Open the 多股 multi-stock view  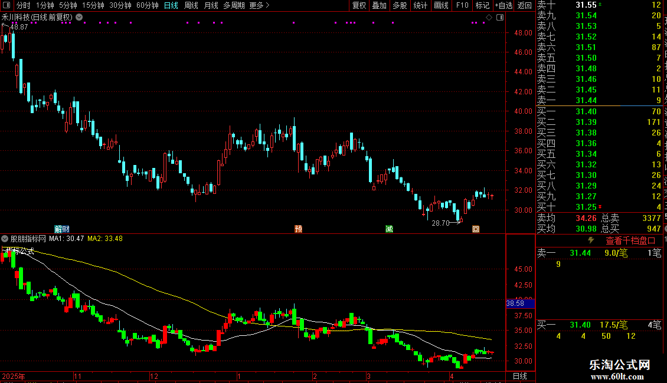pos(400,5)
